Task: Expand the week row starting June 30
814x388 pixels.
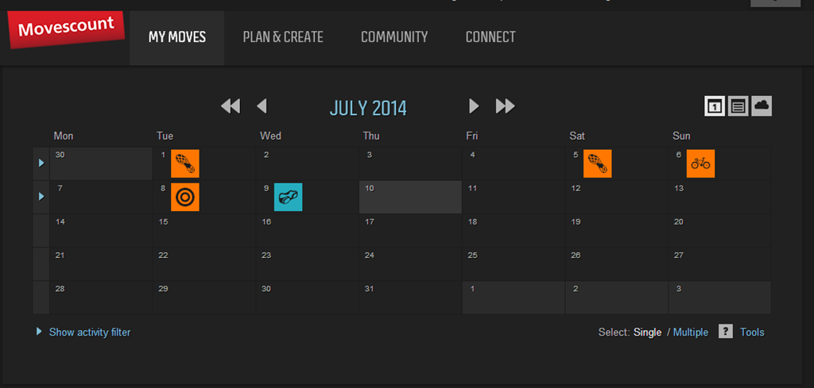Action: [41, 163]
